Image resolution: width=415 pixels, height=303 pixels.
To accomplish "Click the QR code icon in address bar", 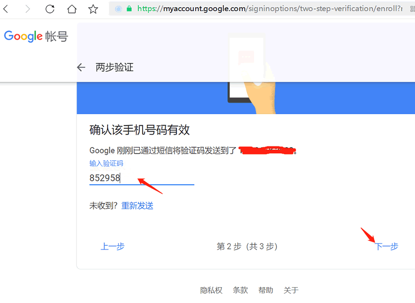I will (412, 9).
